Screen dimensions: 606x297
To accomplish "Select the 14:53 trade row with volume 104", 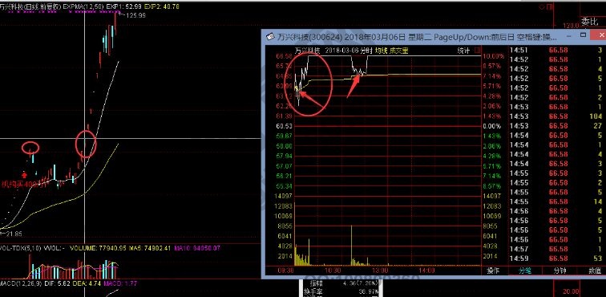I will tap(555, 116).
